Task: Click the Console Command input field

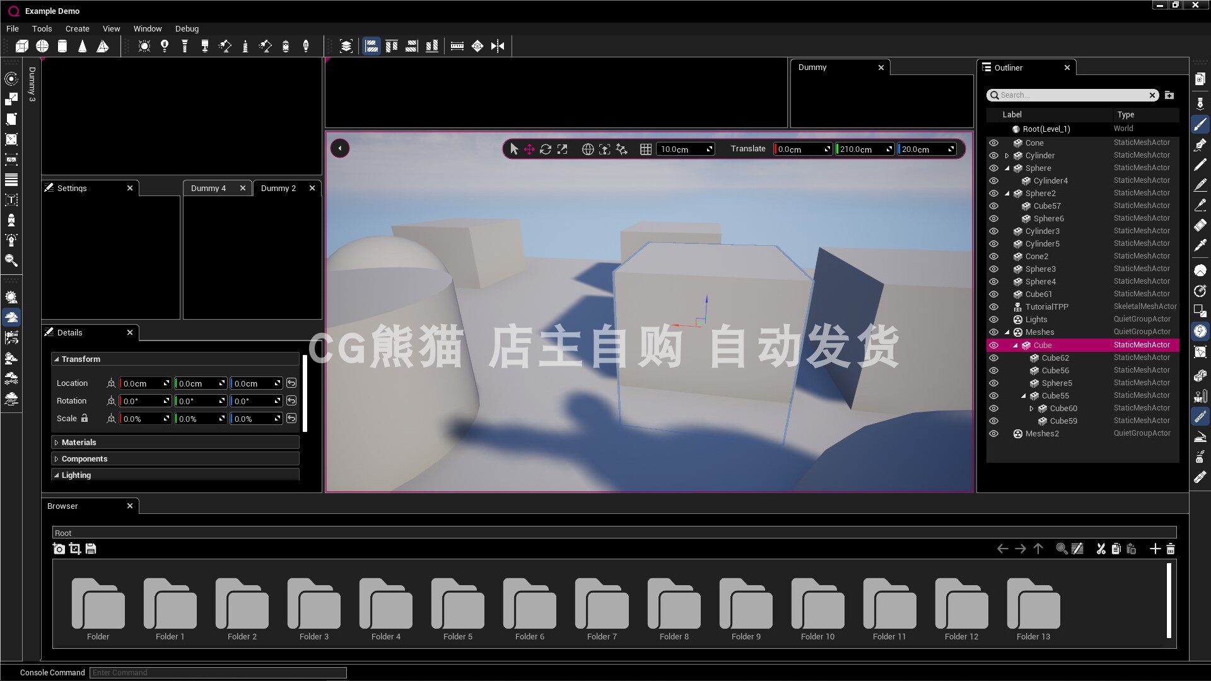Action: pos(218,673)
